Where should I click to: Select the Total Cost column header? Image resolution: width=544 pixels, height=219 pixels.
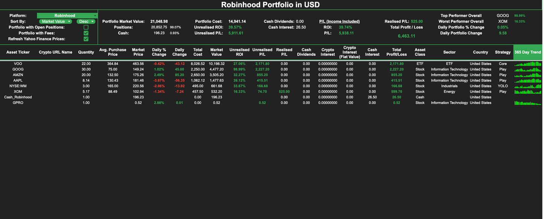tap(198, 52)
